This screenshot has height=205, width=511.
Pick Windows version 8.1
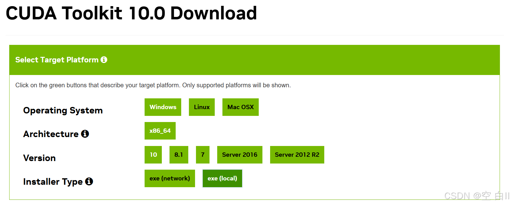tap(179, 155)
